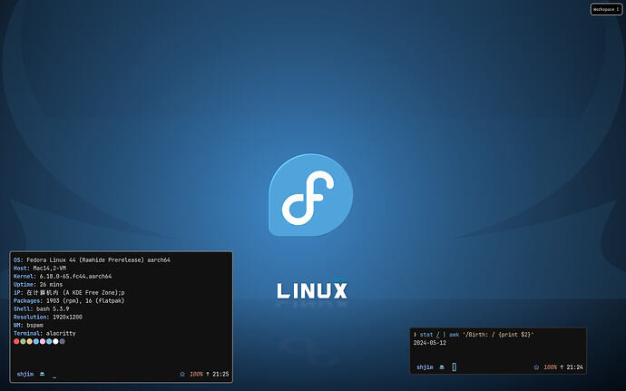Click the stat command text in right terminal
The width and height of the screenshot is (626, 391).
[x=426, y=335]
